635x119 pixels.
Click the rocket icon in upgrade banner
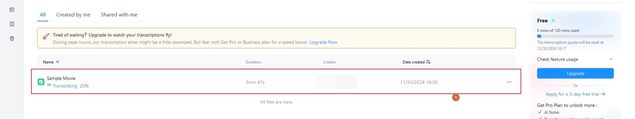click(46, 36)
